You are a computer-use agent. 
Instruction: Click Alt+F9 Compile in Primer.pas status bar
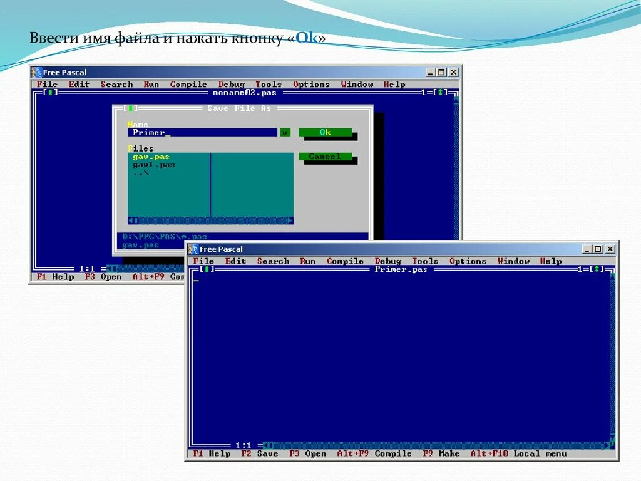(x=374, y=453)
